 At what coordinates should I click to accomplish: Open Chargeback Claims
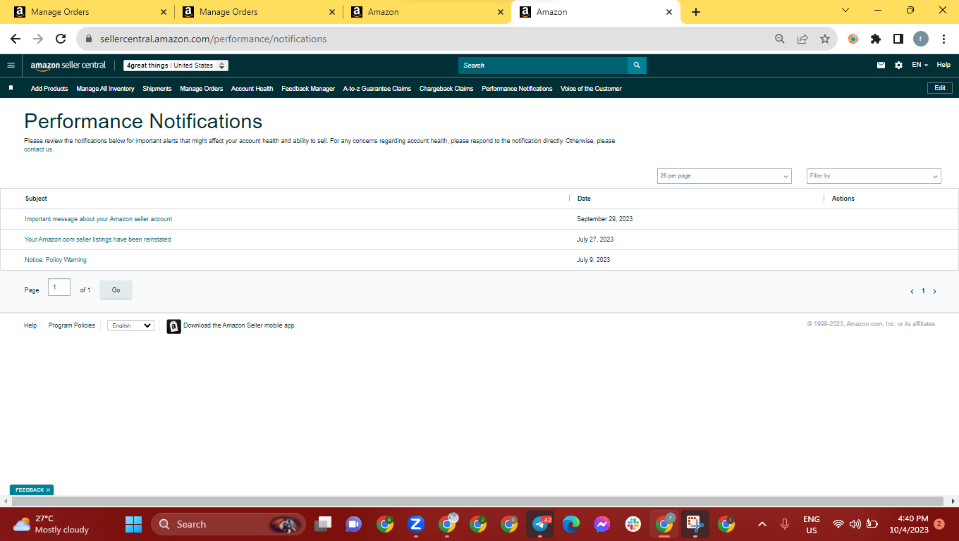[x=446, y=89]
